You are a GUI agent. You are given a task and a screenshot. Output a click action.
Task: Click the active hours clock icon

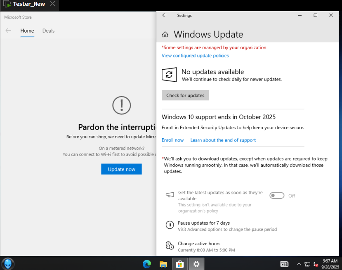tap(170, 246)
